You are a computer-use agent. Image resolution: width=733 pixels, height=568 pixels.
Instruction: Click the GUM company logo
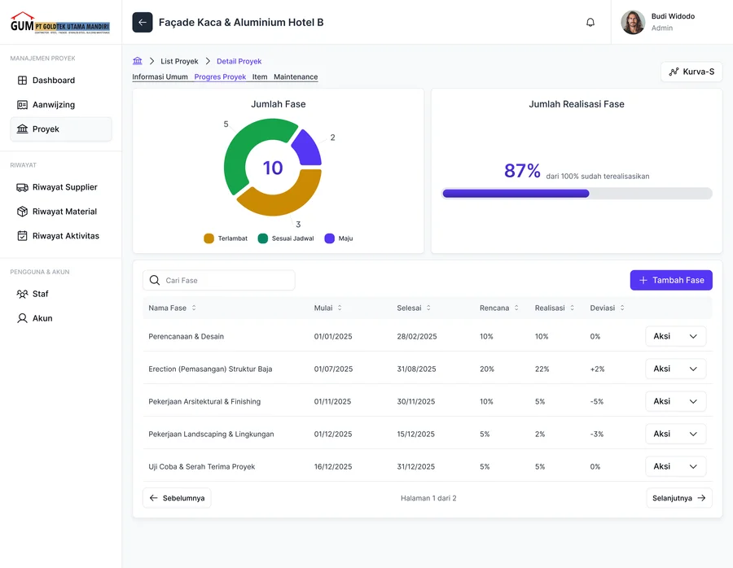click(60, 23)
